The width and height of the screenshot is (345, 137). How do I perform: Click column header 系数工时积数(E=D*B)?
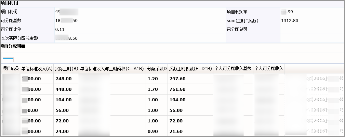coord(190,69)
